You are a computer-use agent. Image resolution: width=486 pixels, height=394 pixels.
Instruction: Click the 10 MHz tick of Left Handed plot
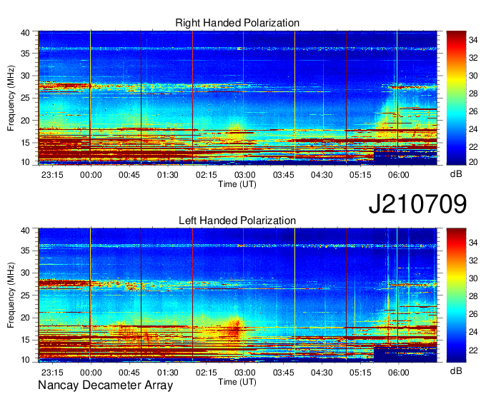pos(25,360)
